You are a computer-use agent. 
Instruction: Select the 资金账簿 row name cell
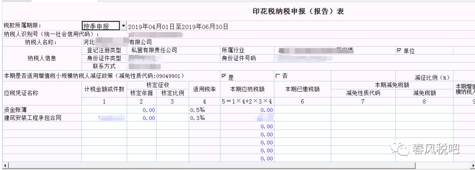42,109
